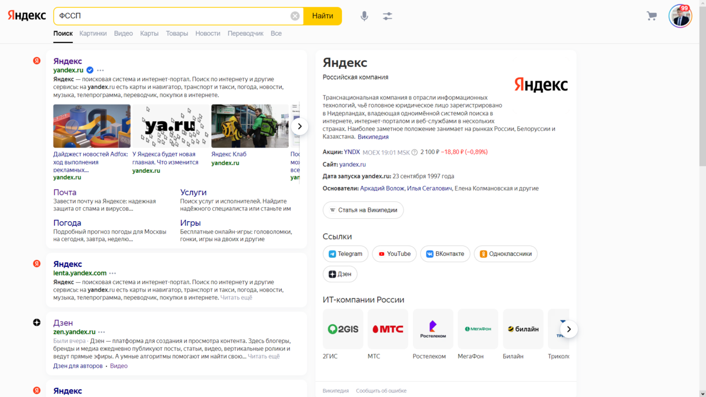Open the YouTube link button

point(394,254)
